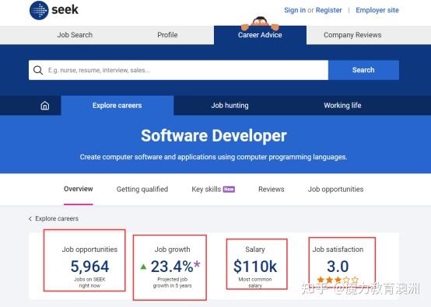Click the 'Most common salary' caption

click(255, 283)
